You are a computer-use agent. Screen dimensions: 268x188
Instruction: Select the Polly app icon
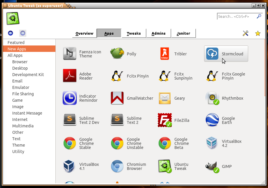pyautogui.click(x=117, y=54)
